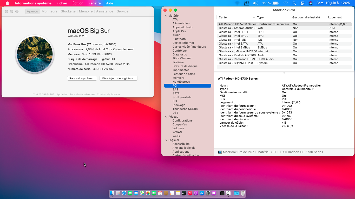The height and width of the screenshot is (199, 355).
Task: Launch FaceTime from the Dock
Action: pyautogui.click(x=154, y=193)
